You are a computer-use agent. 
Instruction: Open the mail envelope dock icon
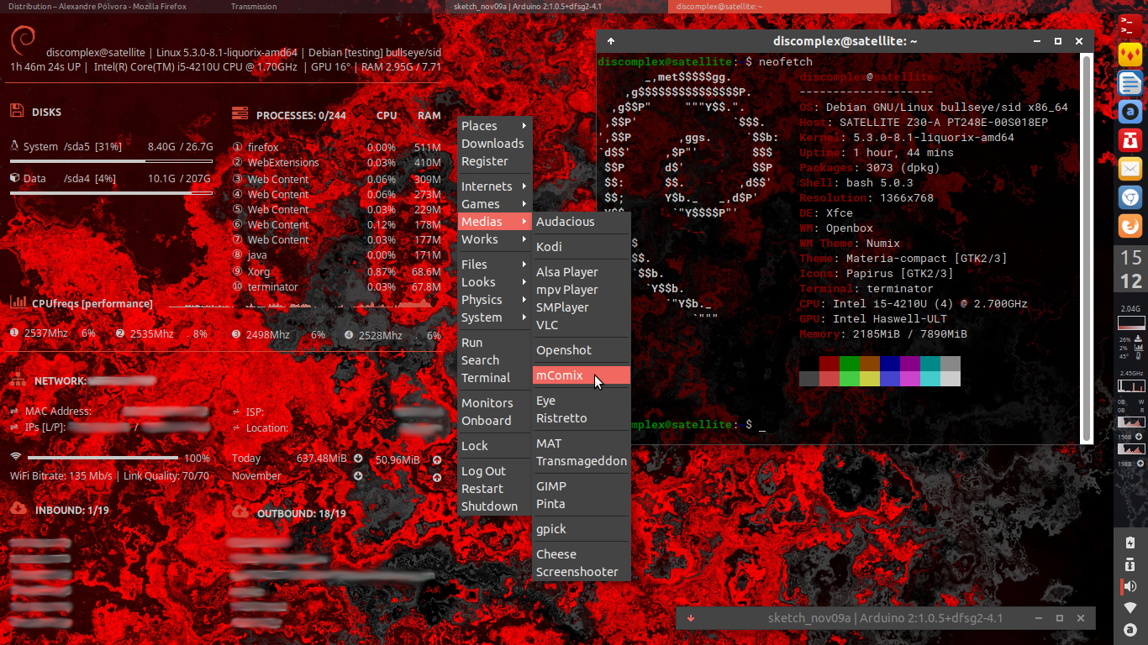click(1130, 169)
